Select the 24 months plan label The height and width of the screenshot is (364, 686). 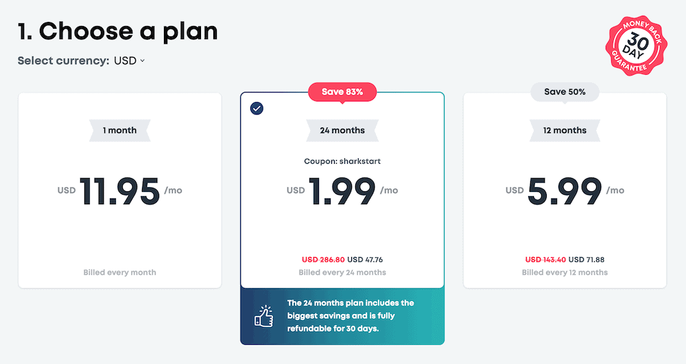[342, 130]
